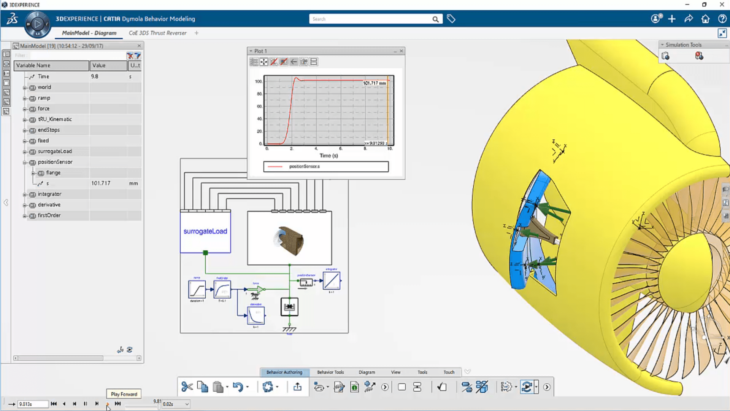This screenshot has width=730, height=411.
Task: Open the CoE 3DS Thrust Reverser tab
Action: click(x=157, y=33)
